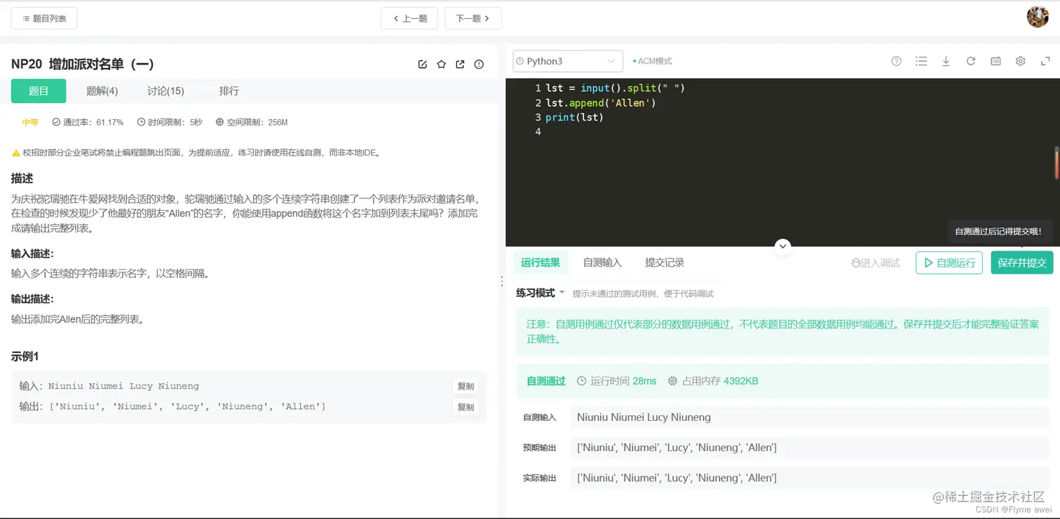The height and width of the screenshot is (519, 1060).
Task: Reset code with the refresh icon
Action: (x=970, y=61)
